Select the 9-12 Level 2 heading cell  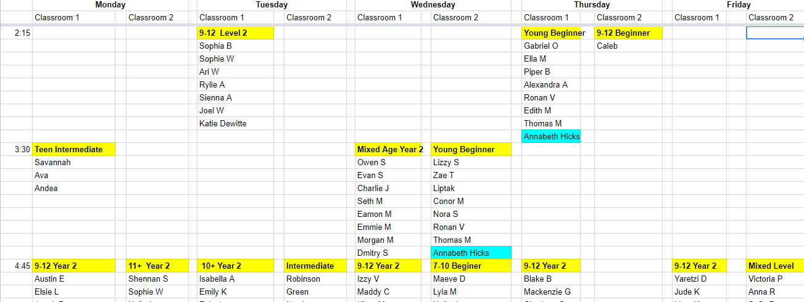(236, 33)
